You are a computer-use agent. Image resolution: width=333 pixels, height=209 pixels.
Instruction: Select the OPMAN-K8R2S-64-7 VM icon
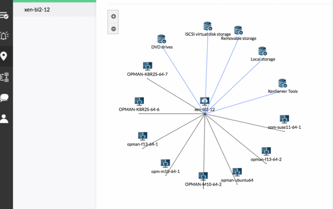(148, 66)
